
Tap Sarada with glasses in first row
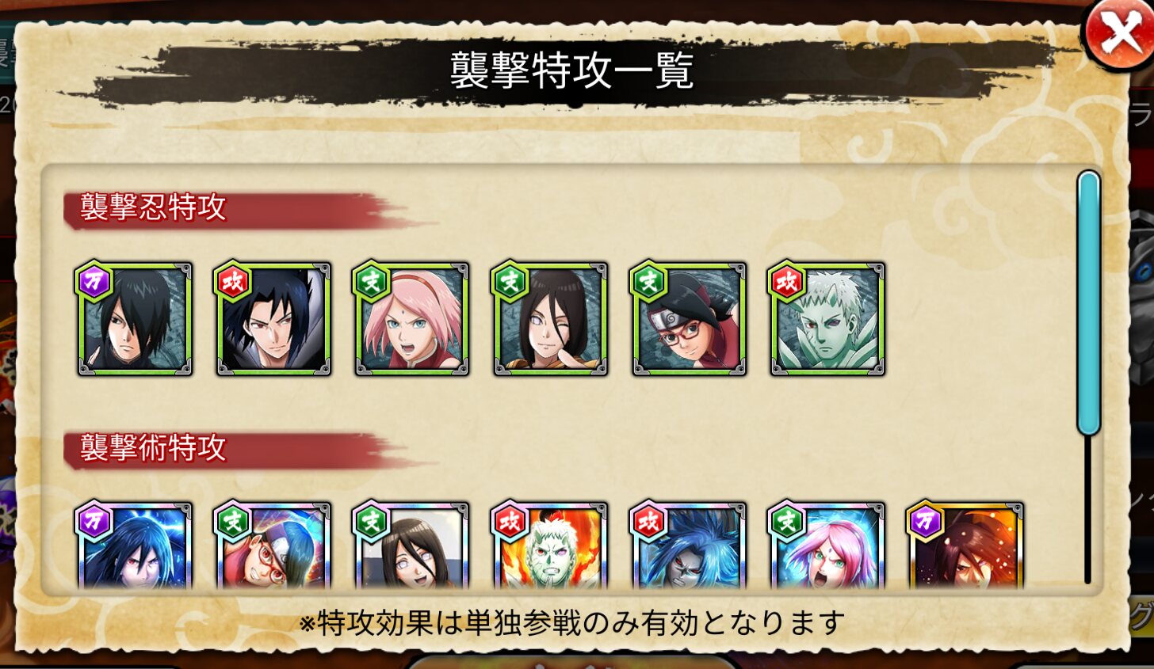click(689, 319)
